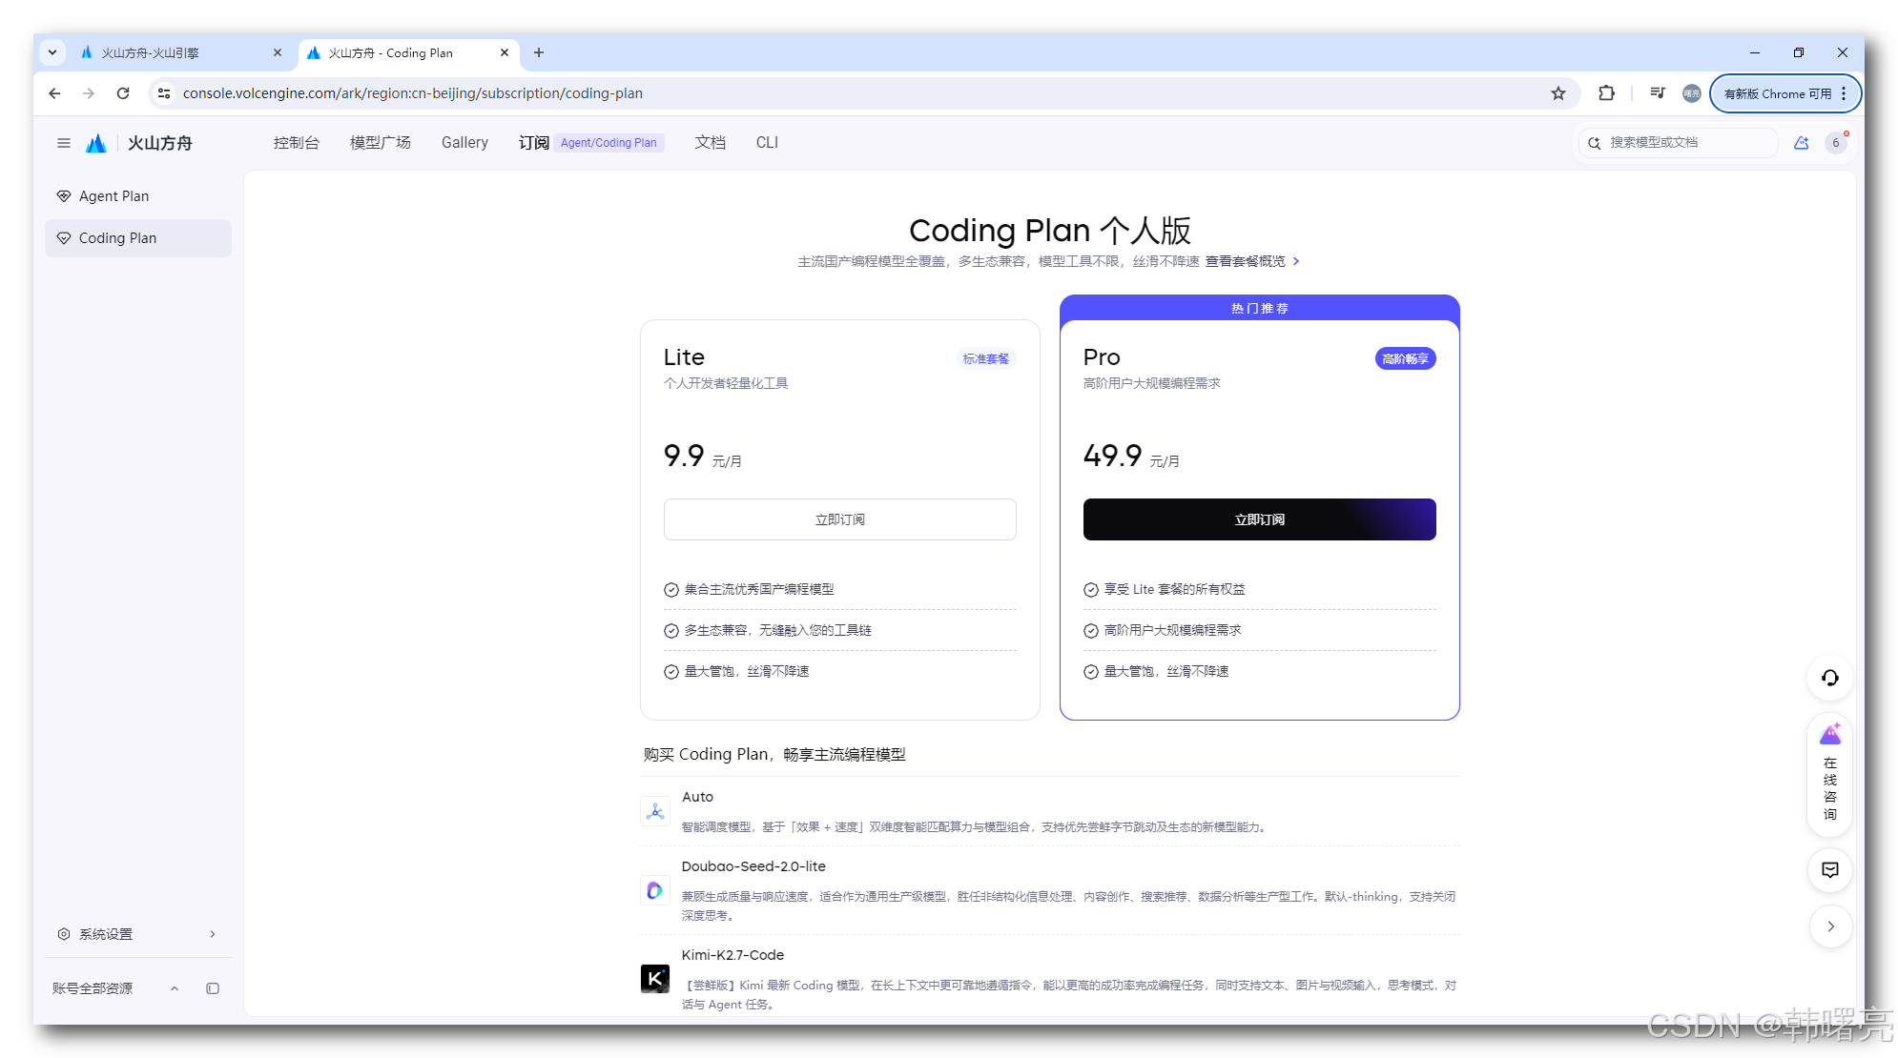Viewport: 1898px width, 1058px height.
Task: Bookmark this page with star icon
Action: click(x=1558, y=93)
